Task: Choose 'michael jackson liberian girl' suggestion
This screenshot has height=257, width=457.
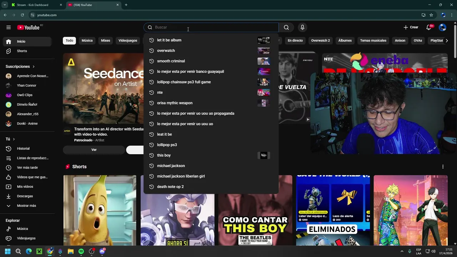Action: click(211, 176)
